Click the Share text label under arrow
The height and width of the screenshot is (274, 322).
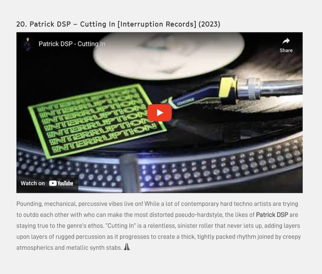[286, 50]
